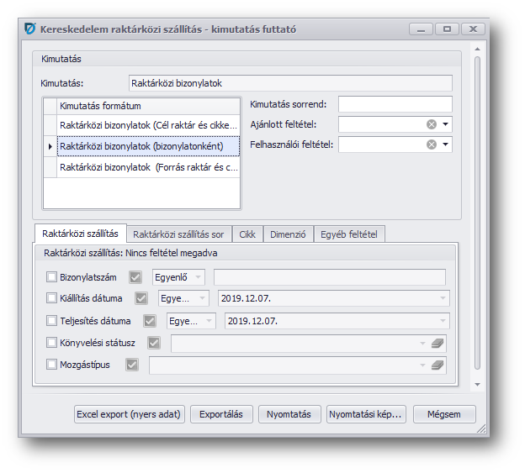This screenshot has height=473, width=525.
Task: Select the Raktárközi bizonylatok (Forrás raktár és c... row
Action: point(148,167)
